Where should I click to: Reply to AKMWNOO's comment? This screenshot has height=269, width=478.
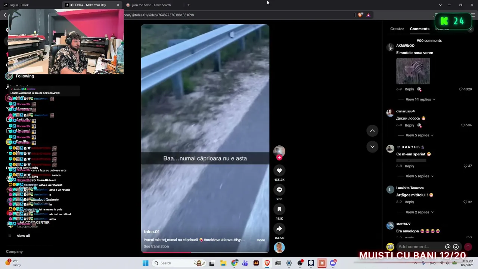[409, 89]
